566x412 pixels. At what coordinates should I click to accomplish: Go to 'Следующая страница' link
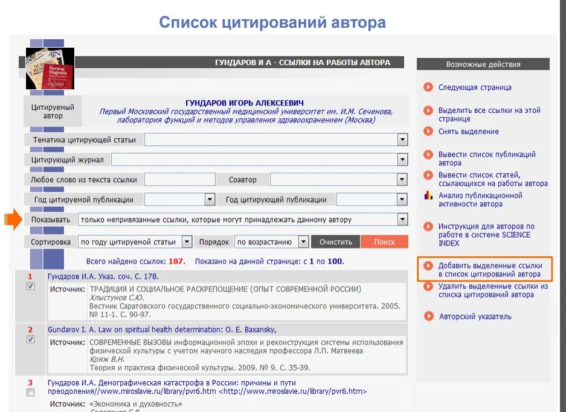tap(475, 87)
